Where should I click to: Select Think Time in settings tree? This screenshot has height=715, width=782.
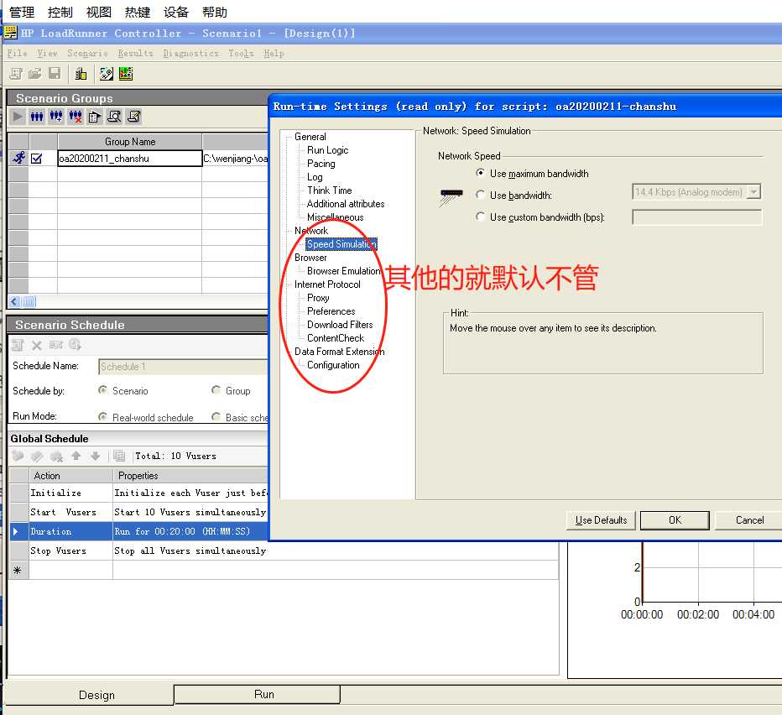(x=329, y=190)
